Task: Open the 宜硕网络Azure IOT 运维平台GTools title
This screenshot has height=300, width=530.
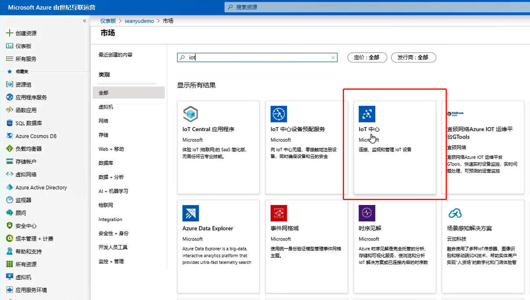Action: [x=480, y=133]
